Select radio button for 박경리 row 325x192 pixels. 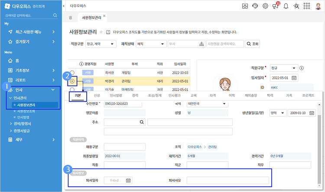(x=72, y=81)
